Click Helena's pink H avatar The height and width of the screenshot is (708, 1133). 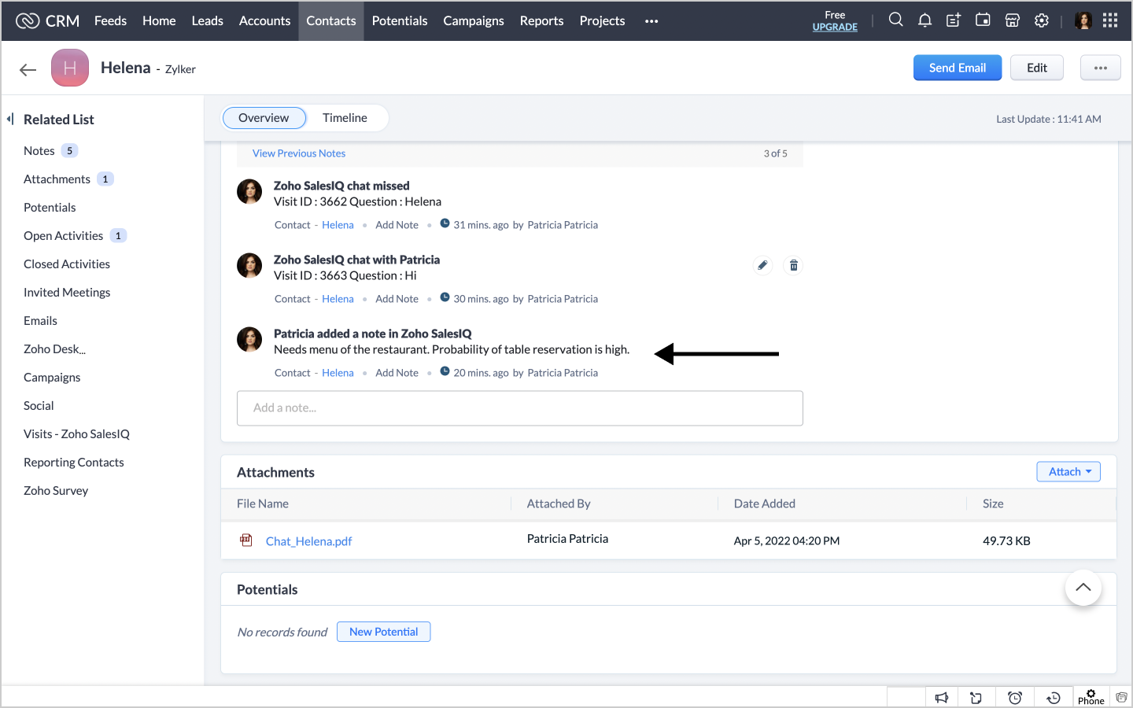[x=70, y=68]
